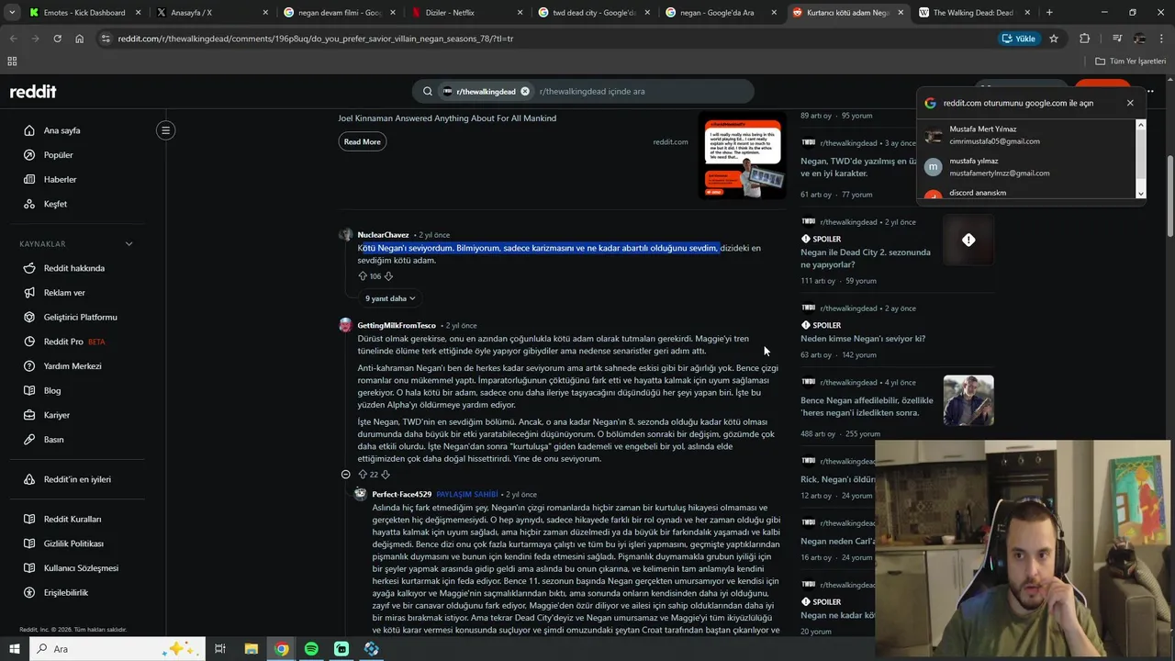This screenshot has width=1175, height=661.
Task: Click thumbnail of 'Bence Negan affedilebilir' post
Action: [968, 400]
